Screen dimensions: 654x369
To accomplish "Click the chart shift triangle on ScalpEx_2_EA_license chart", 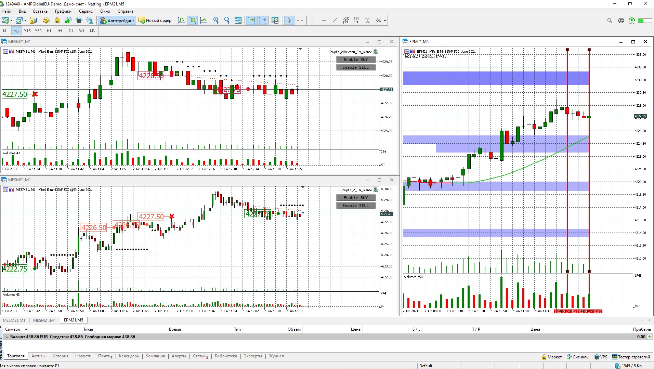I will tap(303, 187).
